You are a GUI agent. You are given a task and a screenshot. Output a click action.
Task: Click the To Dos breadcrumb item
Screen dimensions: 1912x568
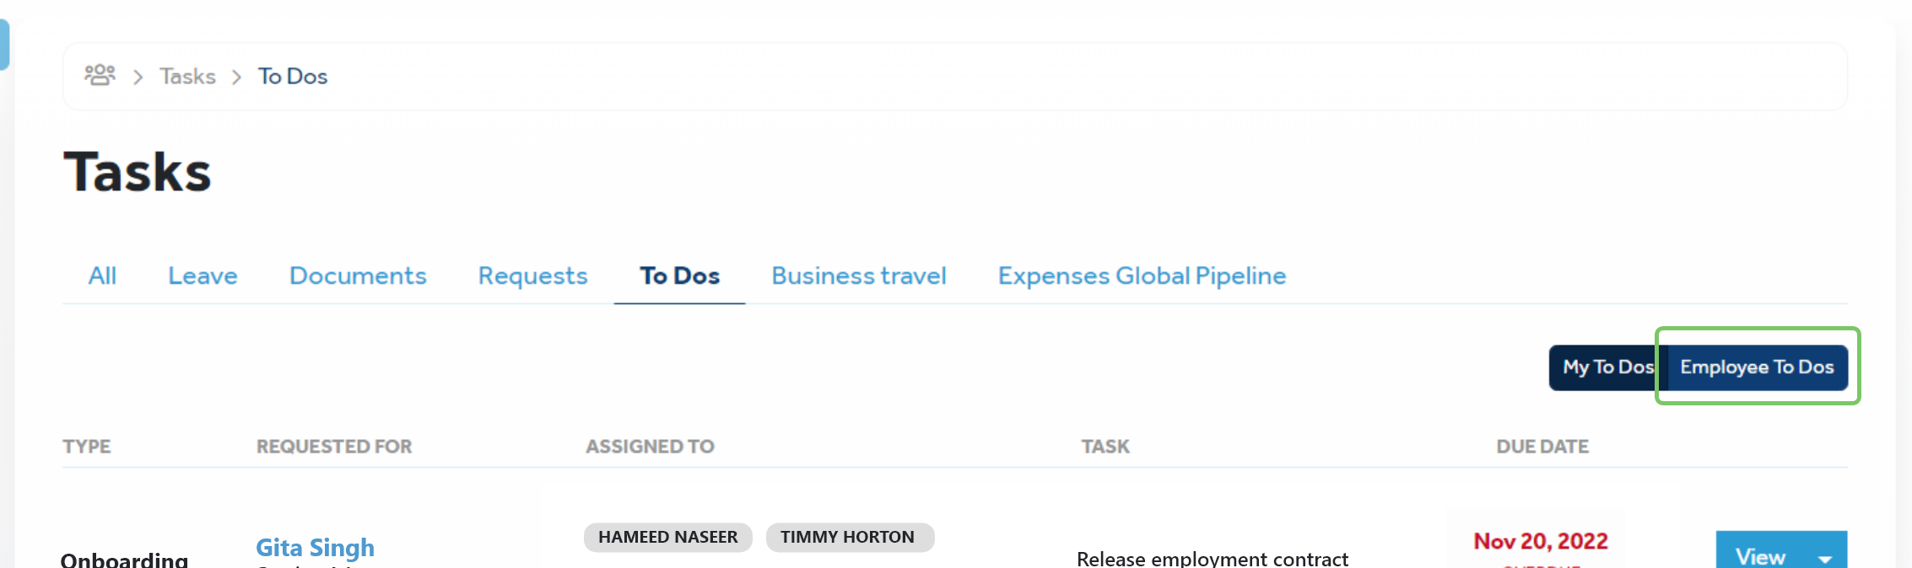tap(292, 77)
